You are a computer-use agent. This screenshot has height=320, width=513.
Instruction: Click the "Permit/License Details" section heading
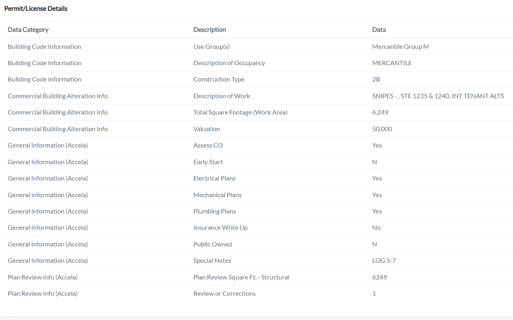pos(36,8)
